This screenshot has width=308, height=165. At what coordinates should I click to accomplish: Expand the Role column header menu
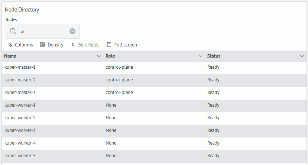(x=200, y=56)
